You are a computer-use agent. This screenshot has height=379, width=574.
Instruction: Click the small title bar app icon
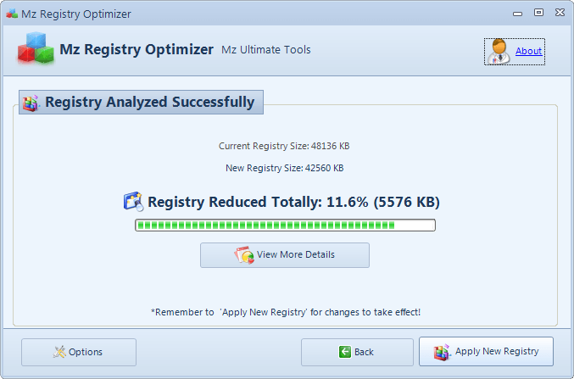pos(12,14)
